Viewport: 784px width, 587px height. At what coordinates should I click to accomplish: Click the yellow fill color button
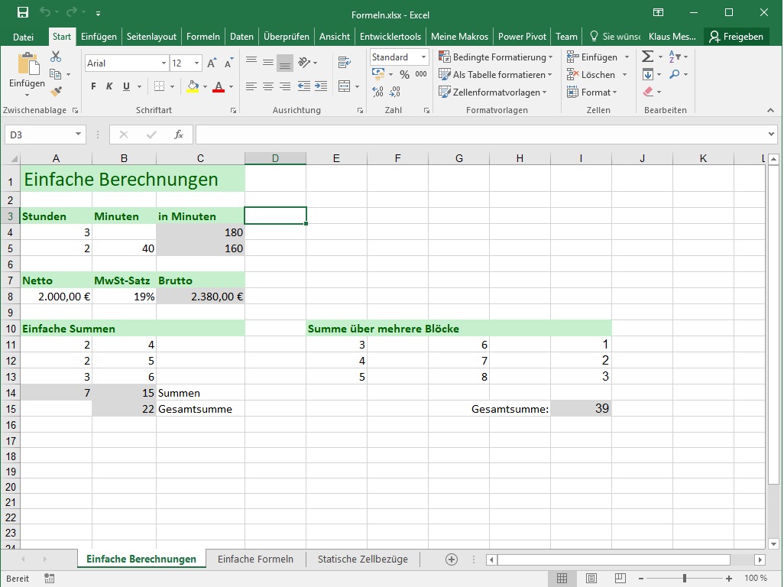[193, 86]
